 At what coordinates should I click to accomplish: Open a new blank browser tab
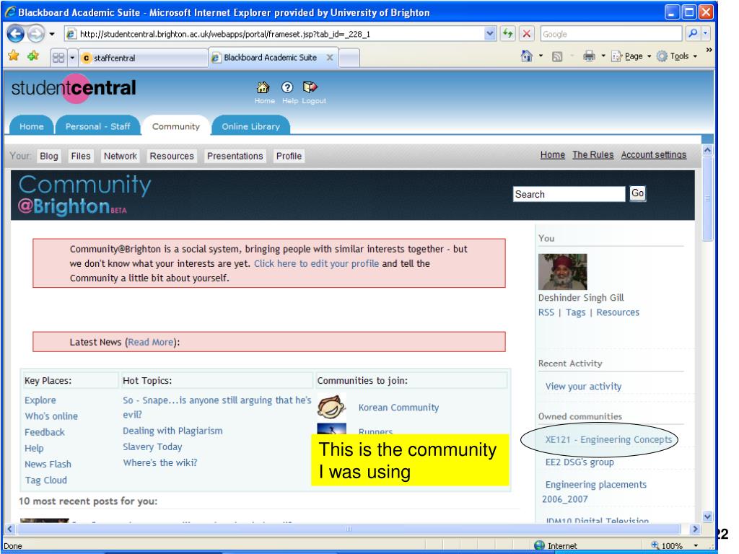[x=349, y=58]
